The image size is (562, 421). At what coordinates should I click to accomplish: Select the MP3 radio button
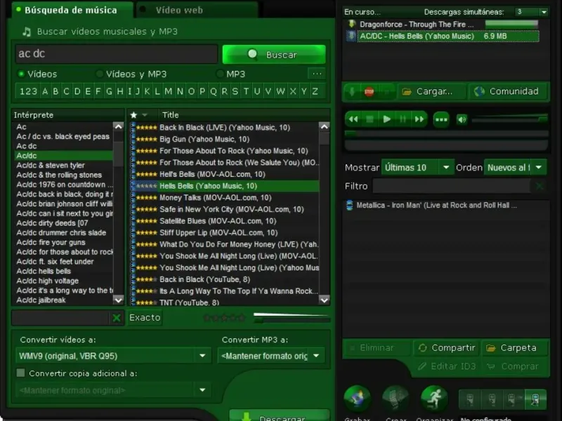coord(220,74)
